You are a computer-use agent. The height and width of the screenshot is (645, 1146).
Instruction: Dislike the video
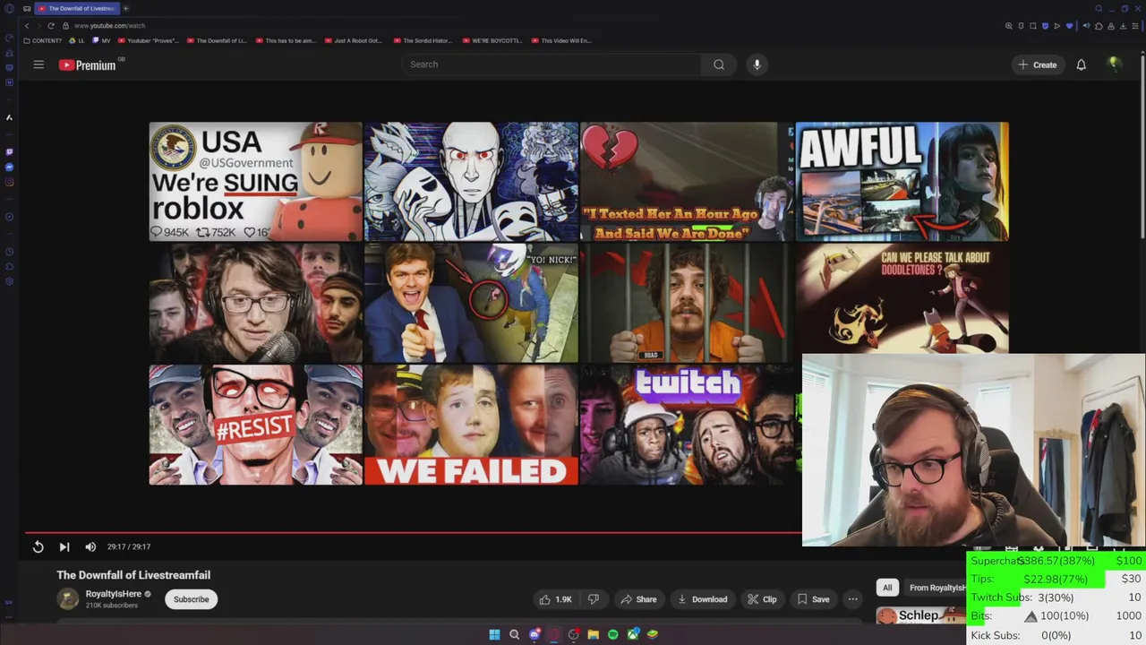click(x=593, y=599)
